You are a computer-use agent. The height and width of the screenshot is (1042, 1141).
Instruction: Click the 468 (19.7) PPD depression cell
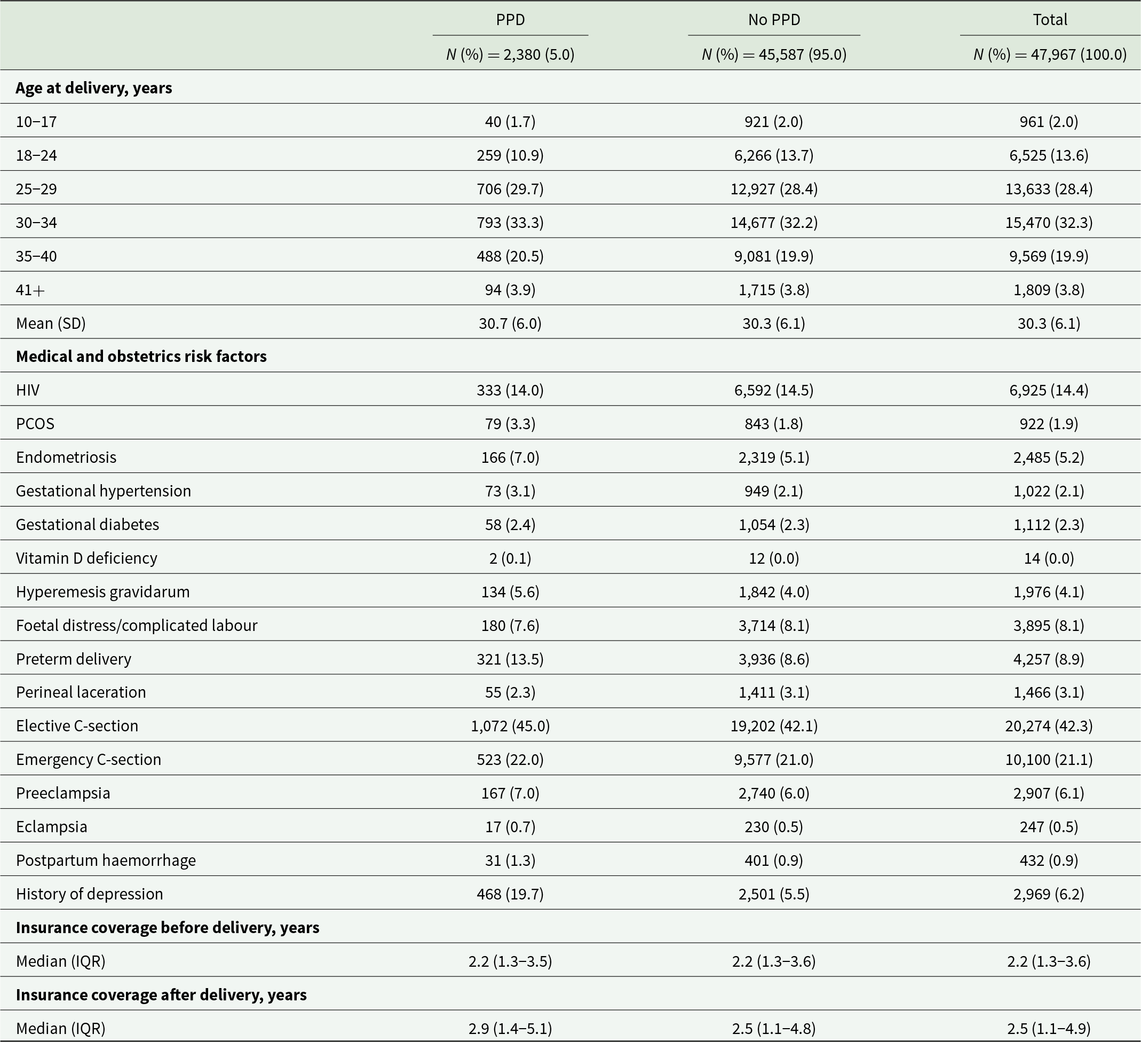tap(510, 894)
